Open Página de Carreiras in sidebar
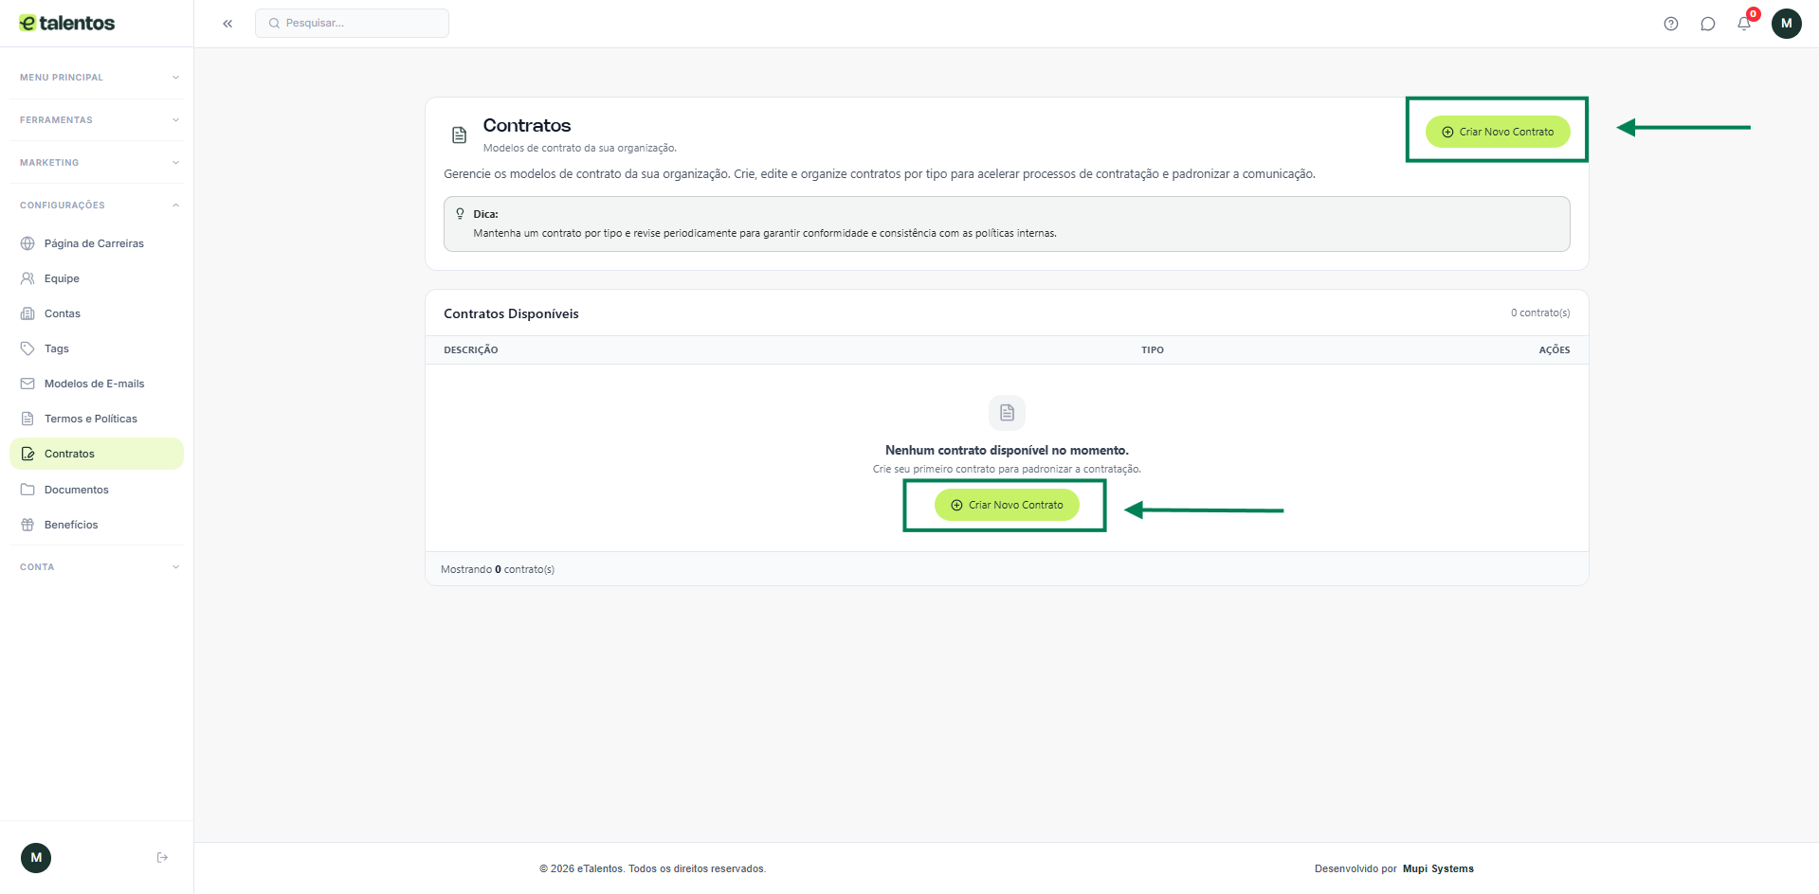1819x894 pixels. click(94, 243)
